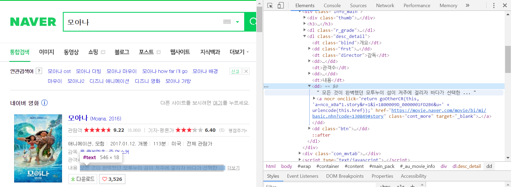Open the 네이버 영화 info icon

click(44, 103)
